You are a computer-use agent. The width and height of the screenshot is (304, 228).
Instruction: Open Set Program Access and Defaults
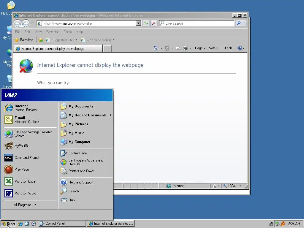coord(86,162)
